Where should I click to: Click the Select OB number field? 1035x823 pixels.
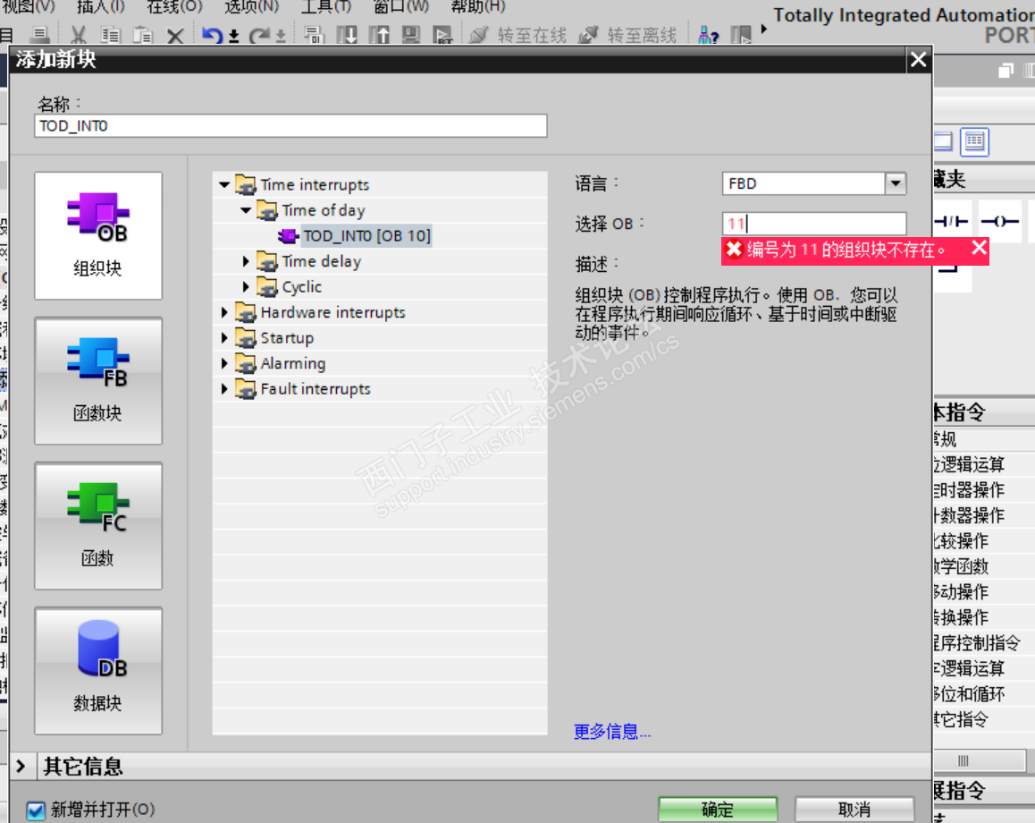tap(814, 224)
